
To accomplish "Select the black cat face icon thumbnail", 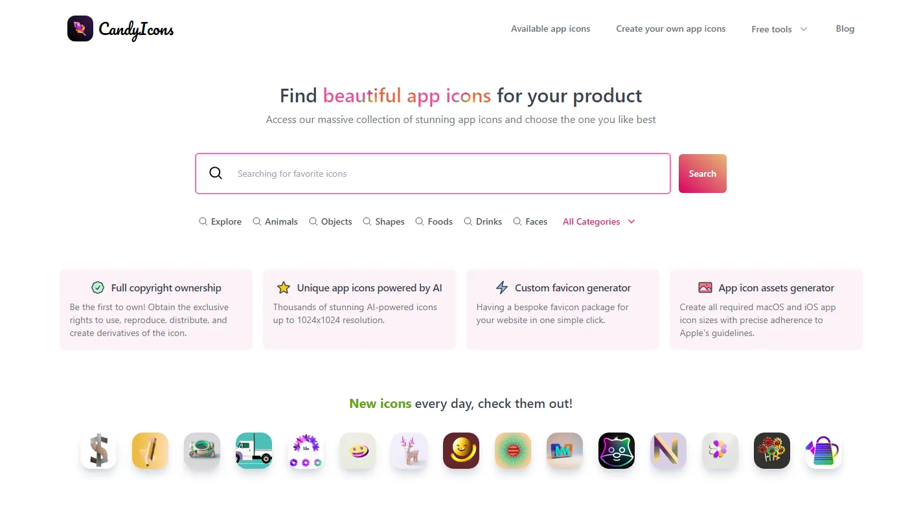I will [x=617, y=451].
